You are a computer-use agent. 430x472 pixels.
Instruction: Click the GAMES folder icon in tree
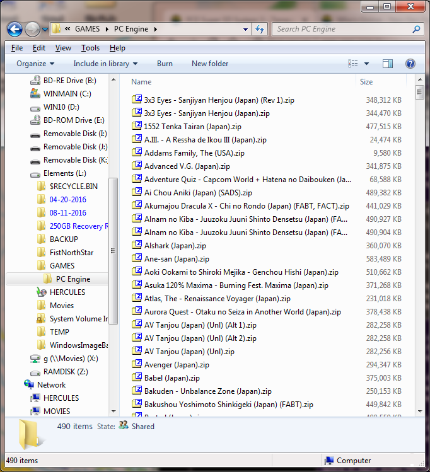(x=41, y=266)
